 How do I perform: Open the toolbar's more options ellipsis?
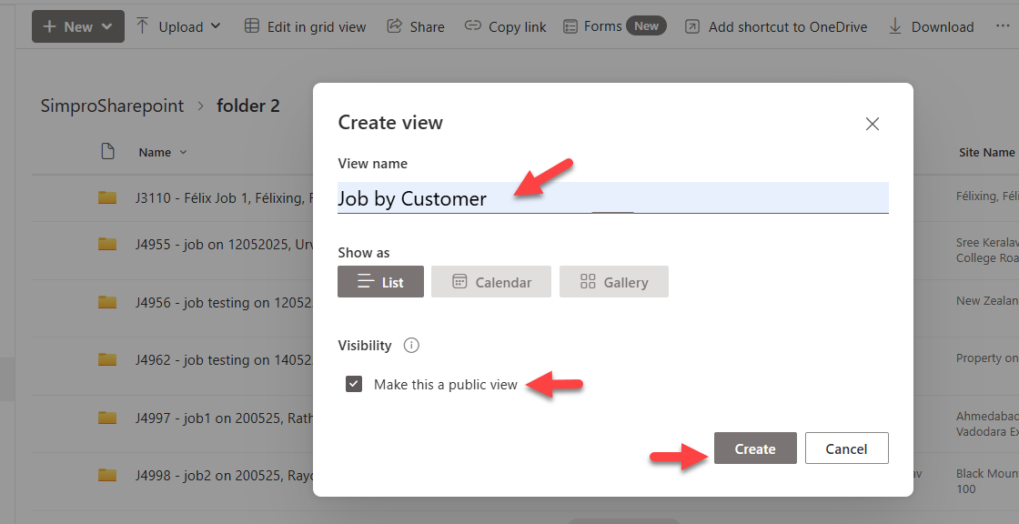point(1003,26)
